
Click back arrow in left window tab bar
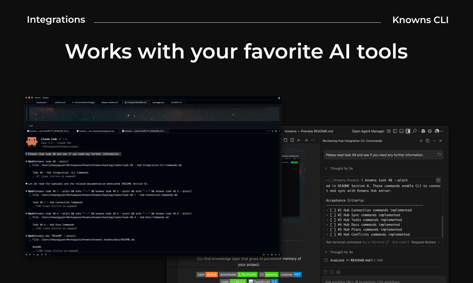26,102
